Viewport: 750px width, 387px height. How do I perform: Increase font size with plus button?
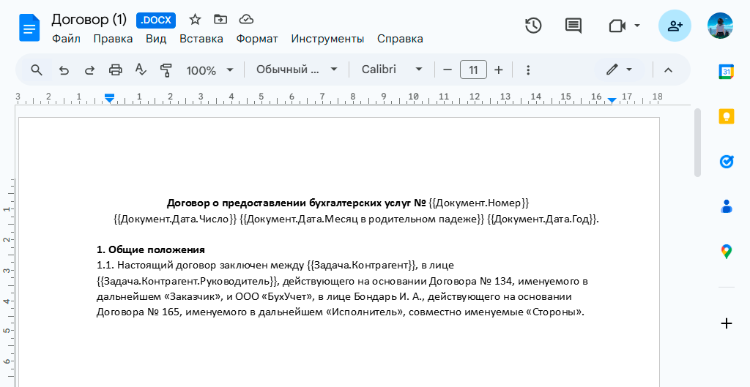499,69
